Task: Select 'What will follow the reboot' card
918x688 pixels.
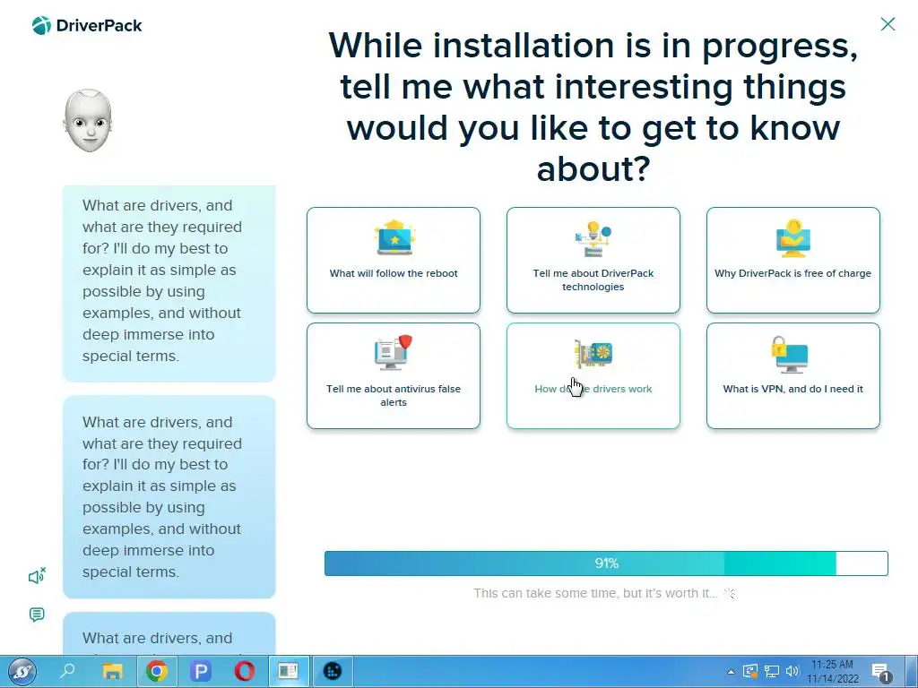Action: [394, 260]
